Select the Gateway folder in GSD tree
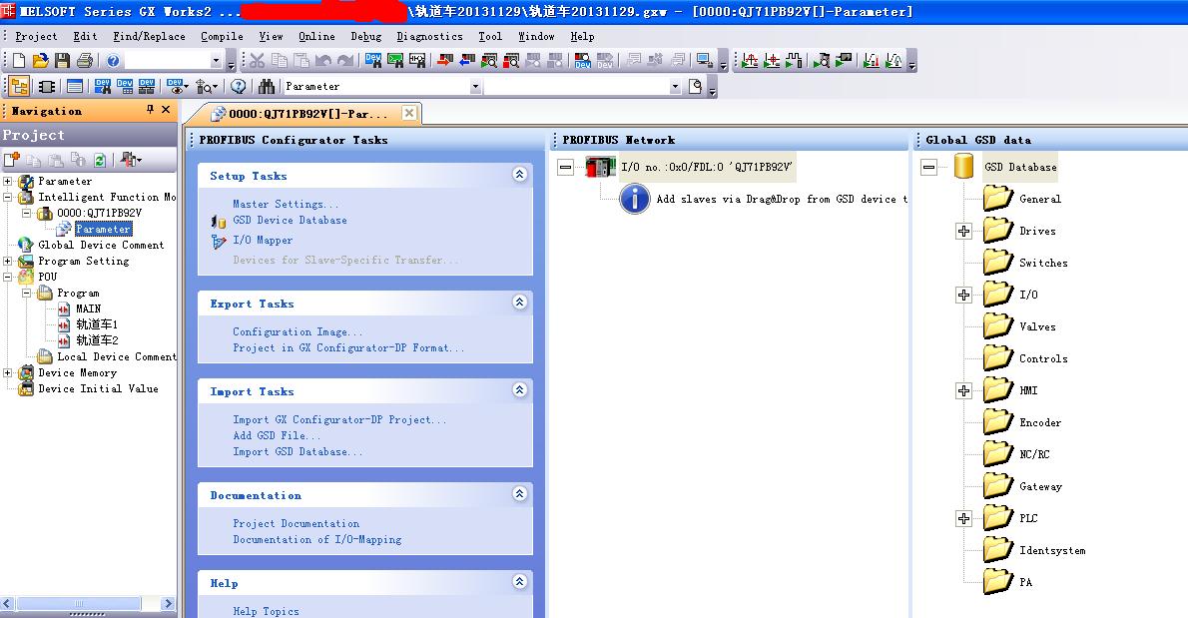1188x618 pixels. click(x=1039, y=486)
